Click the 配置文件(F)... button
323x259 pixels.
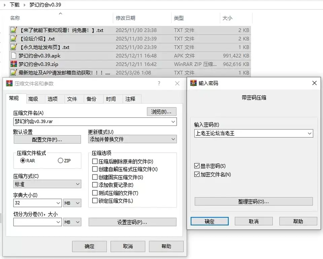(x=47, y=140)
